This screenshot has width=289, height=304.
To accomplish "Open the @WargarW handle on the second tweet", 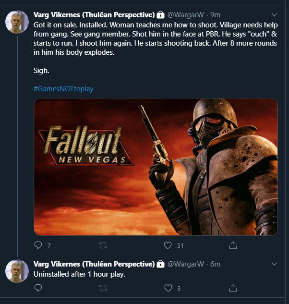I will pos(185,264).
